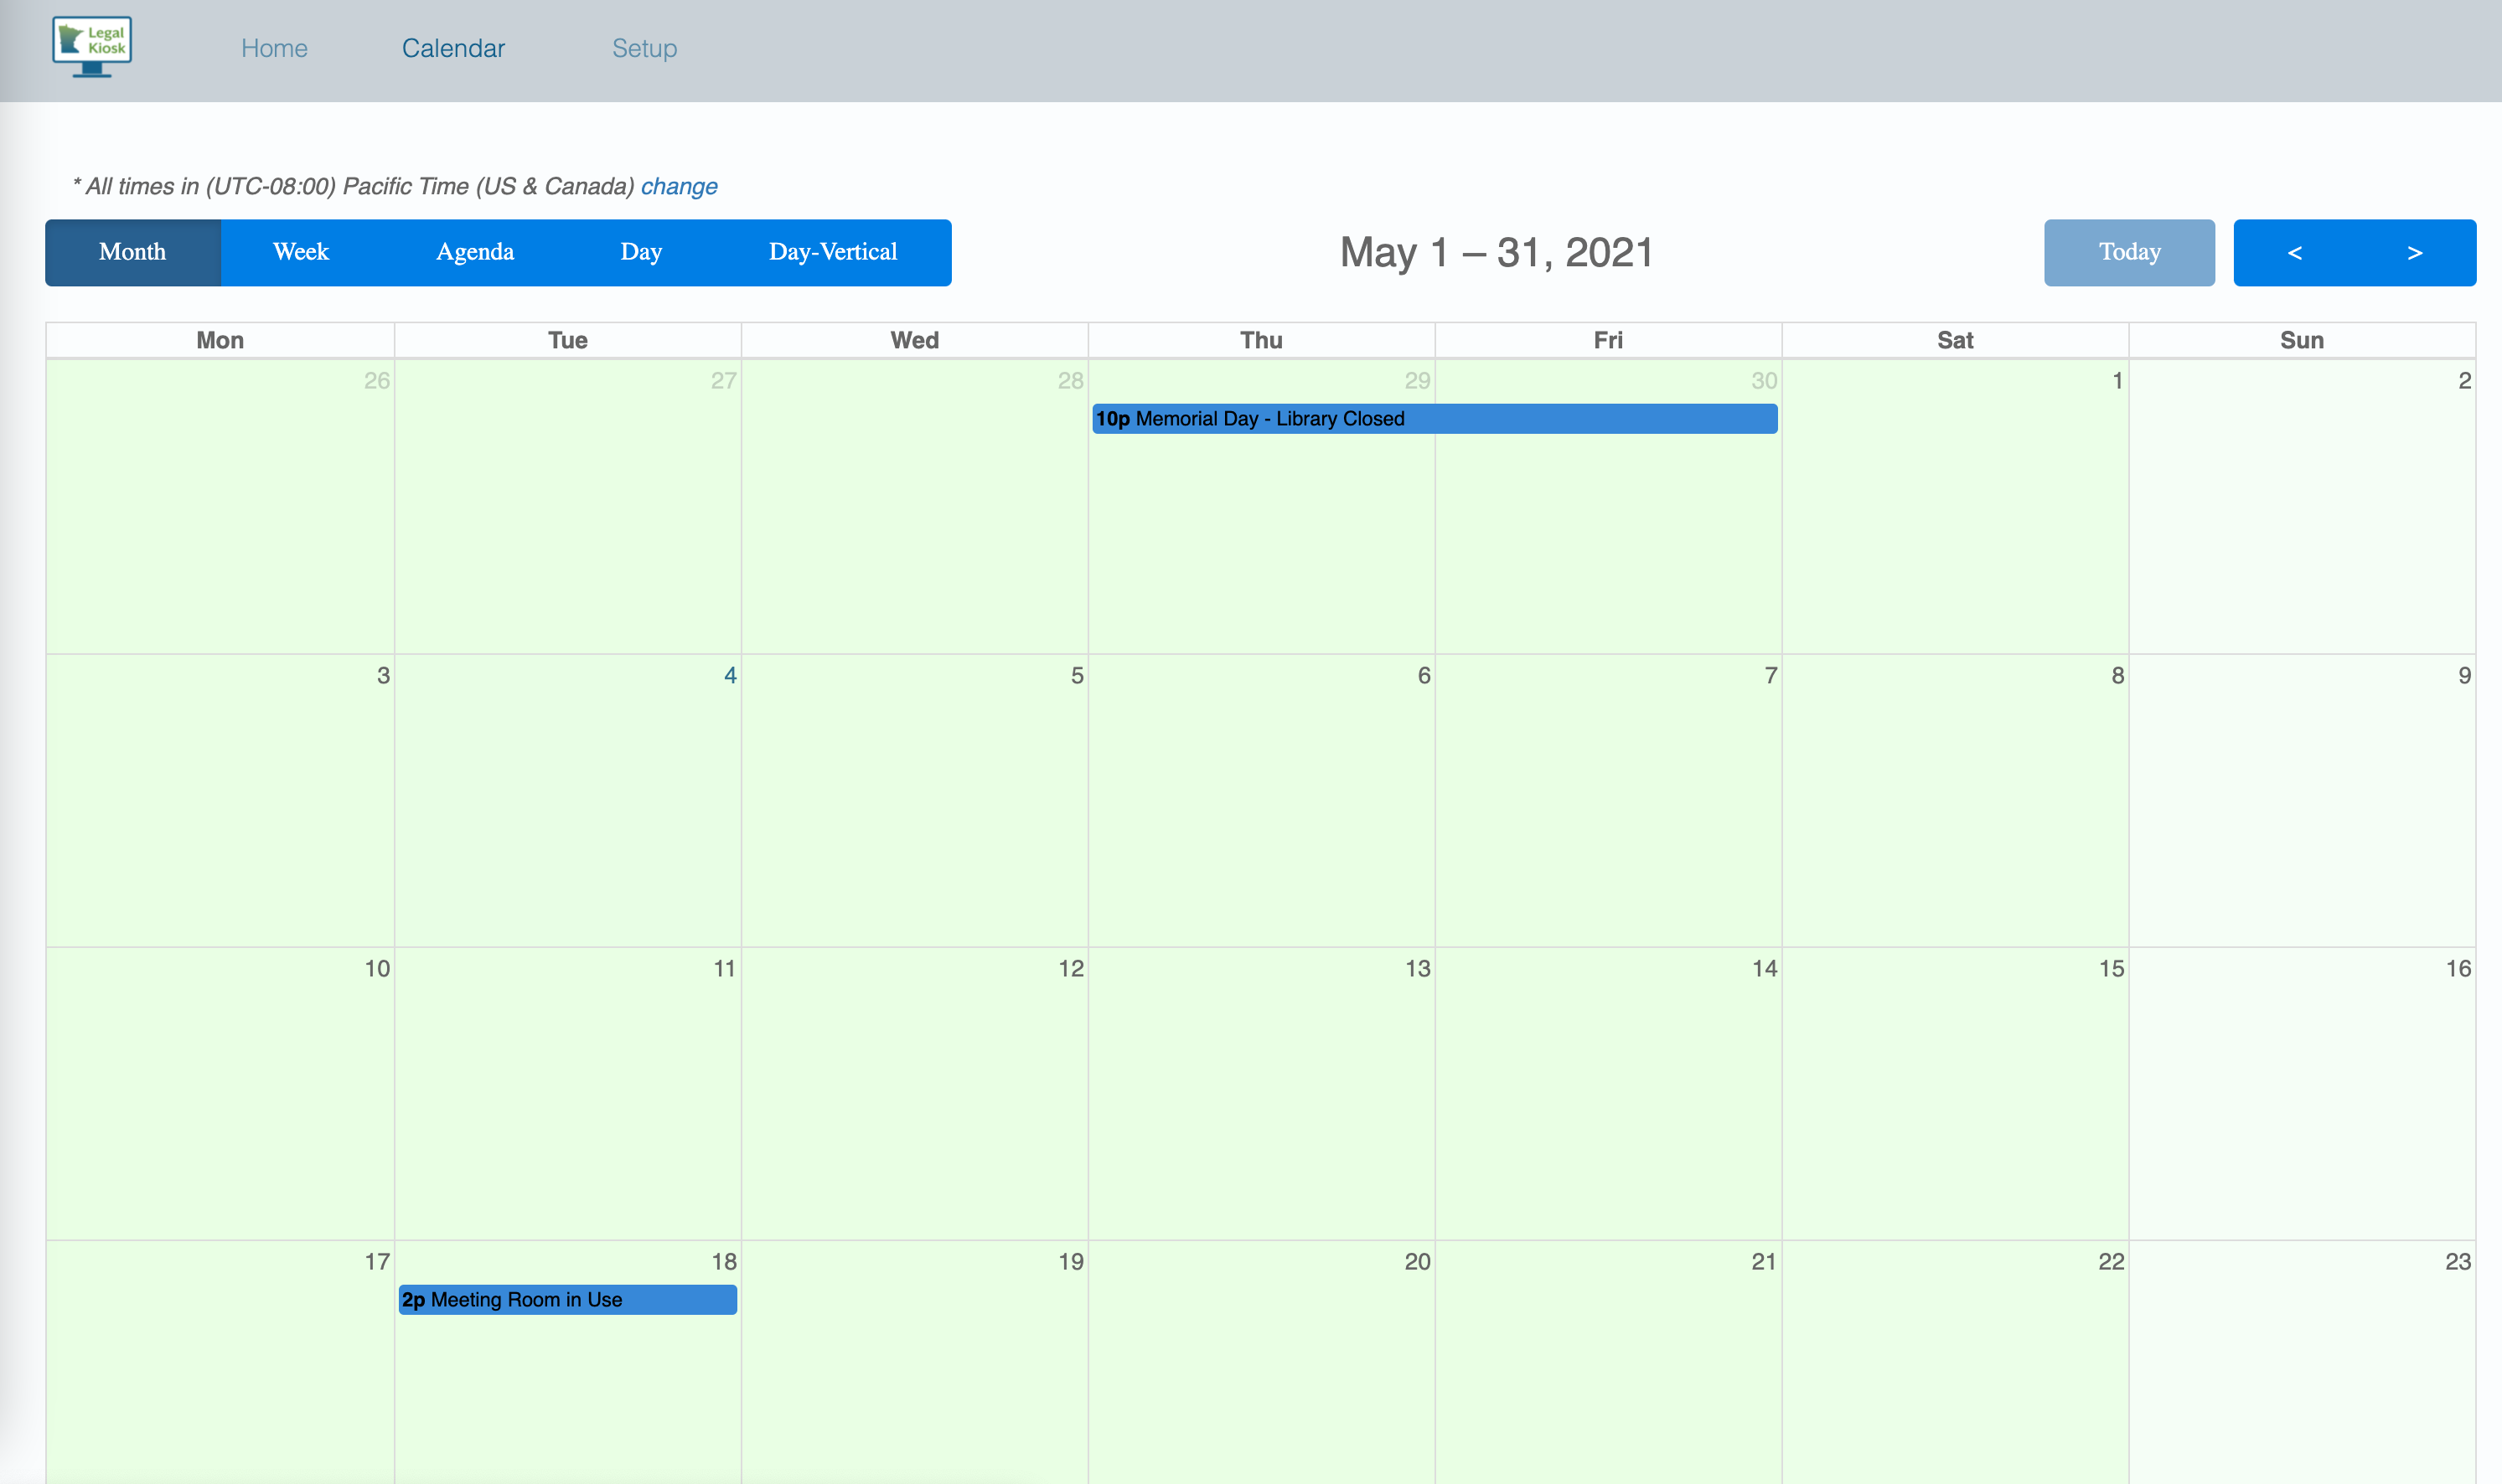Switch to Week view

click(301, 252)
